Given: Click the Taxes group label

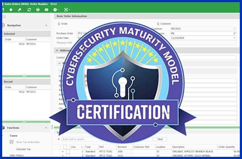Looking at the screenshot, I should [14, 135].
